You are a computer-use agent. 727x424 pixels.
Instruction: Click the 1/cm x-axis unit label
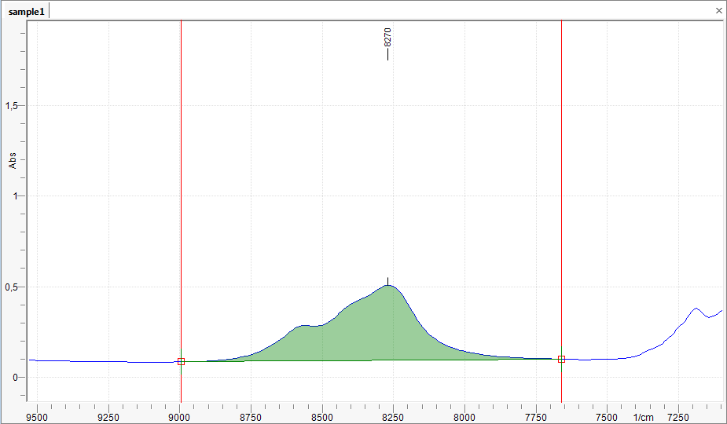pos(643,417)
